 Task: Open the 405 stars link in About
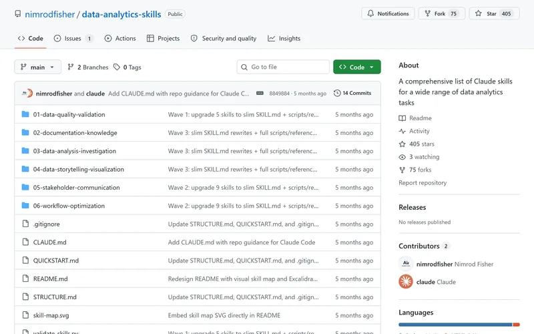coord(417,144)
